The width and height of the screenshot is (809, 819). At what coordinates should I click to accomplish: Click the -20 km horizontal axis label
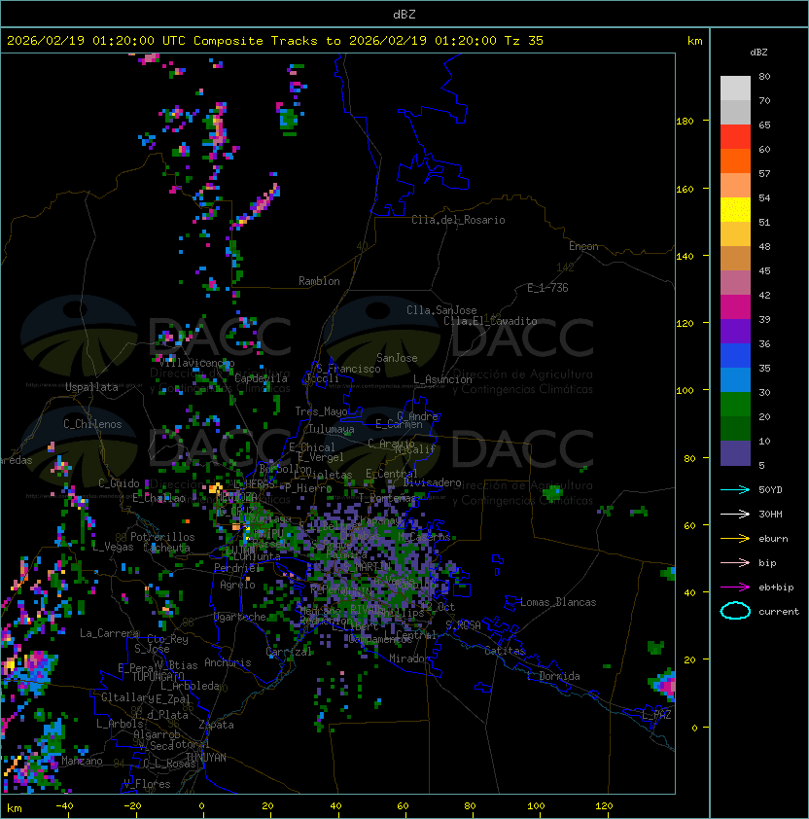pos(132,805)
